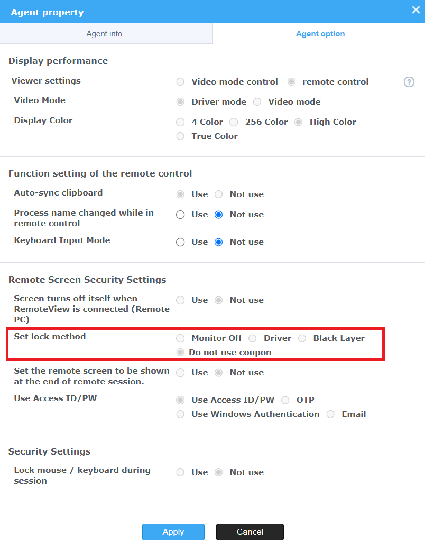Select Use for Process name changed
The width and height of the screenshot is (425, 547).
pos(180,215)
